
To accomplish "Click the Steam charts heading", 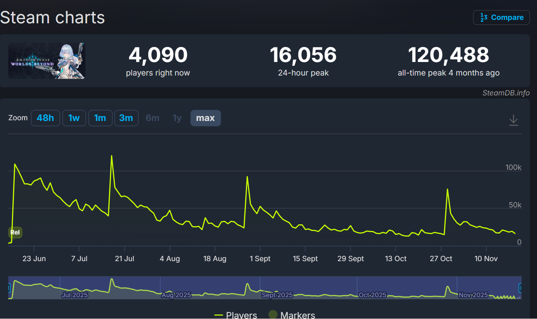I will coord(52,18).
